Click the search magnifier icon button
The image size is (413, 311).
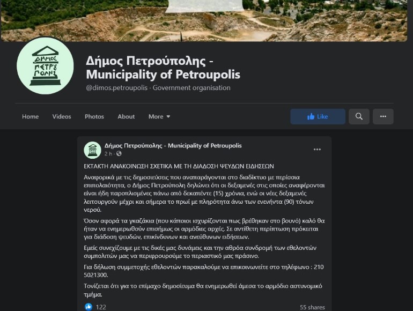tap(359, 116)
